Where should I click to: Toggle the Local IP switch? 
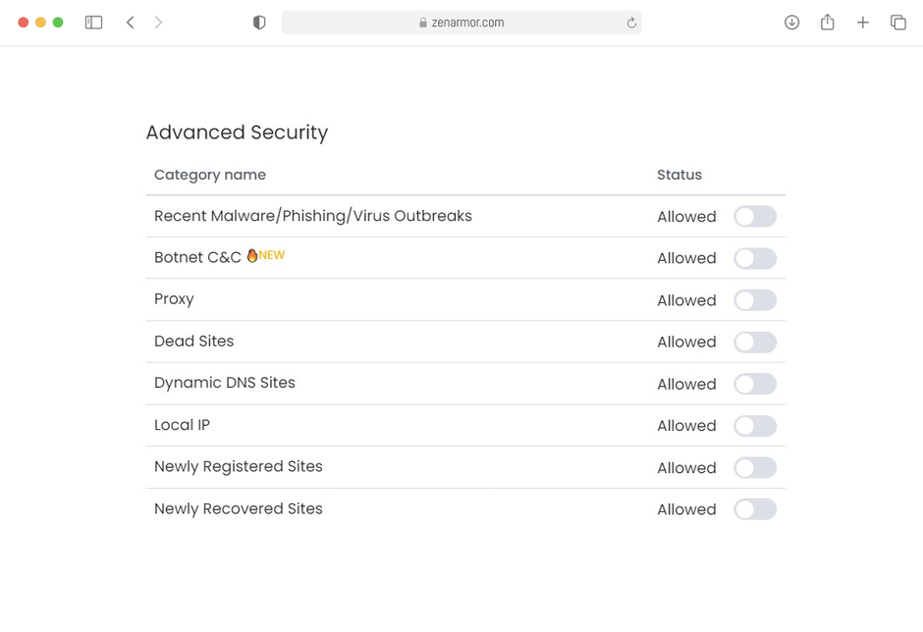pyautogui.click(x=755, y=425)
